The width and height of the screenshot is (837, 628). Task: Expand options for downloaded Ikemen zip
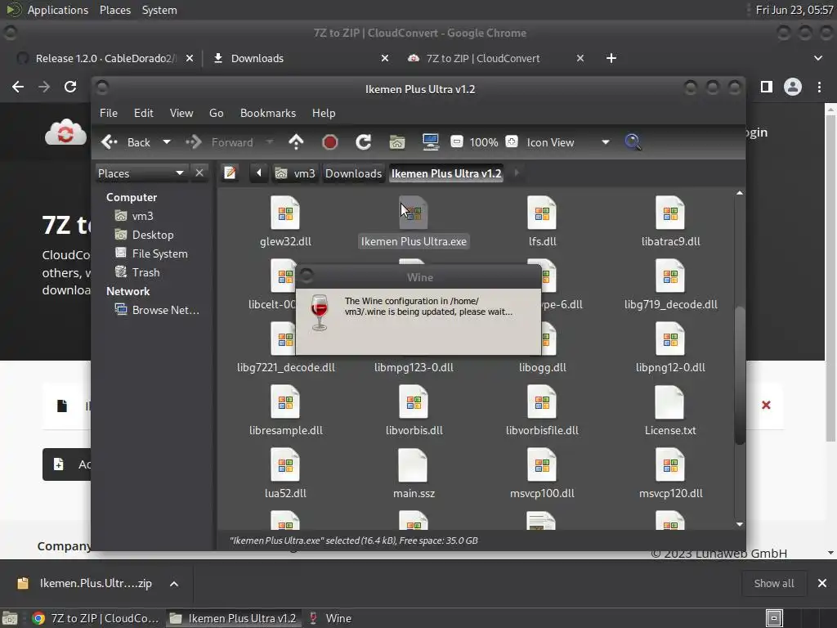[174, 584]
